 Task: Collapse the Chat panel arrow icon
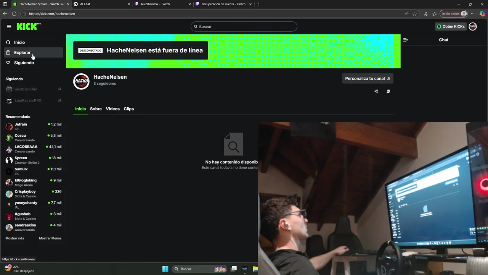tap(405, 40)
